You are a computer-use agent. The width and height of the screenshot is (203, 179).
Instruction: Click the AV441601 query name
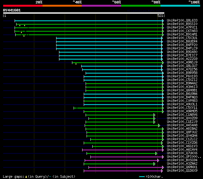coord(12,10)
